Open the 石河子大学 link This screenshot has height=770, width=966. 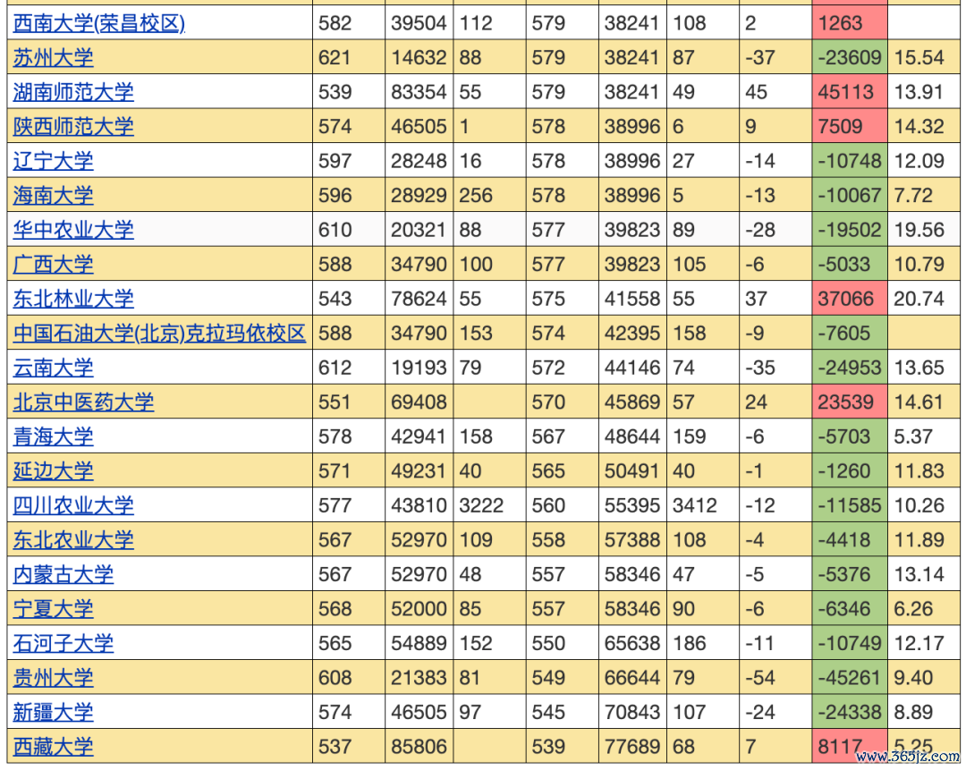tap(64, 644)
